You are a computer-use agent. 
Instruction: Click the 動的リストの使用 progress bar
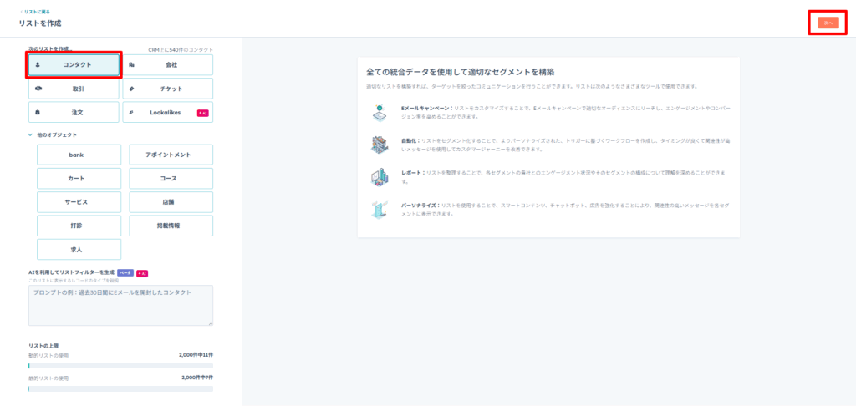(x=120, y=366)
